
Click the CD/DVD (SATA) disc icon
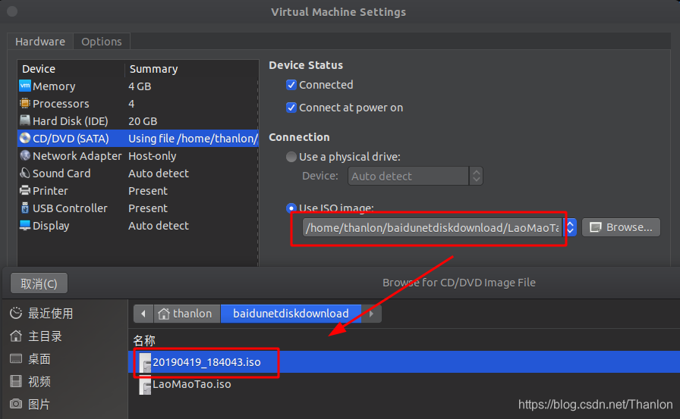point(25,138)
